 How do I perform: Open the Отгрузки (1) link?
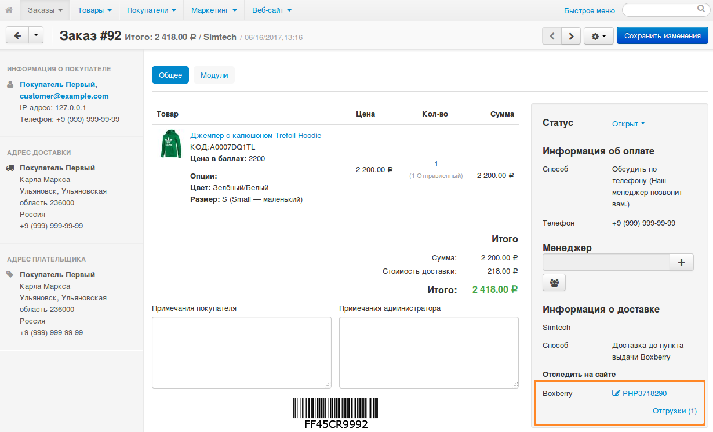click(674, 411)
